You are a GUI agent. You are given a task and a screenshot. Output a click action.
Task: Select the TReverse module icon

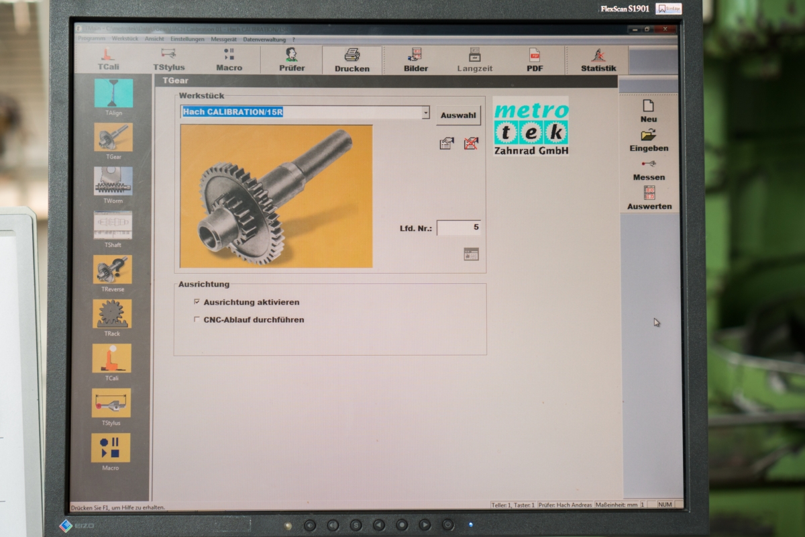tap(113, 270)
